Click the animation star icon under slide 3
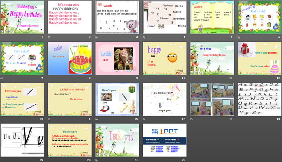 tap(97, 37)
